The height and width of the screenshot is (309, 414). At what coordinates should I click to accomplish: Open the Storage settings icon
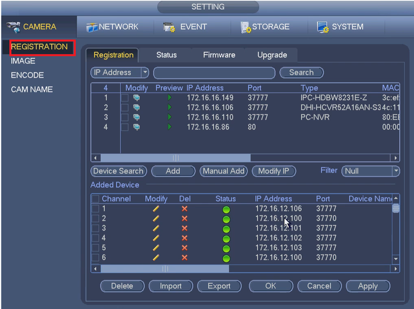point(245,27)
